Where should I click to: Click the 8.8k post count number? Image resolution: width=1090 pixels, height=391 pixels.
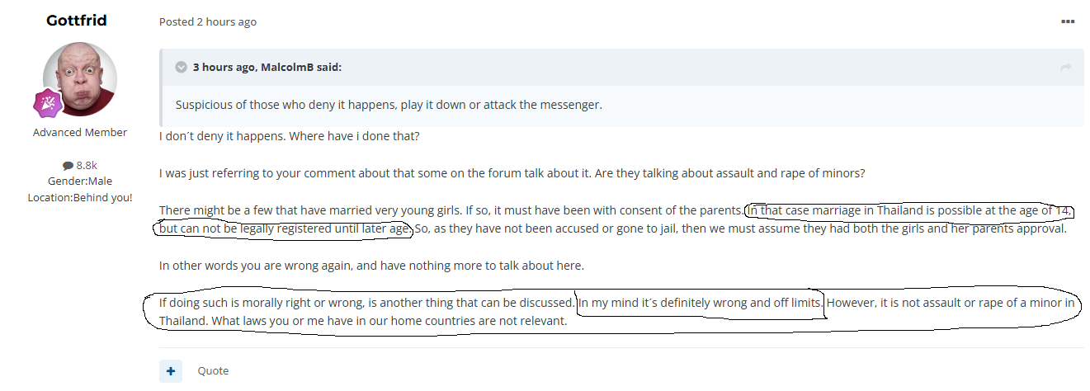point(87,165)
